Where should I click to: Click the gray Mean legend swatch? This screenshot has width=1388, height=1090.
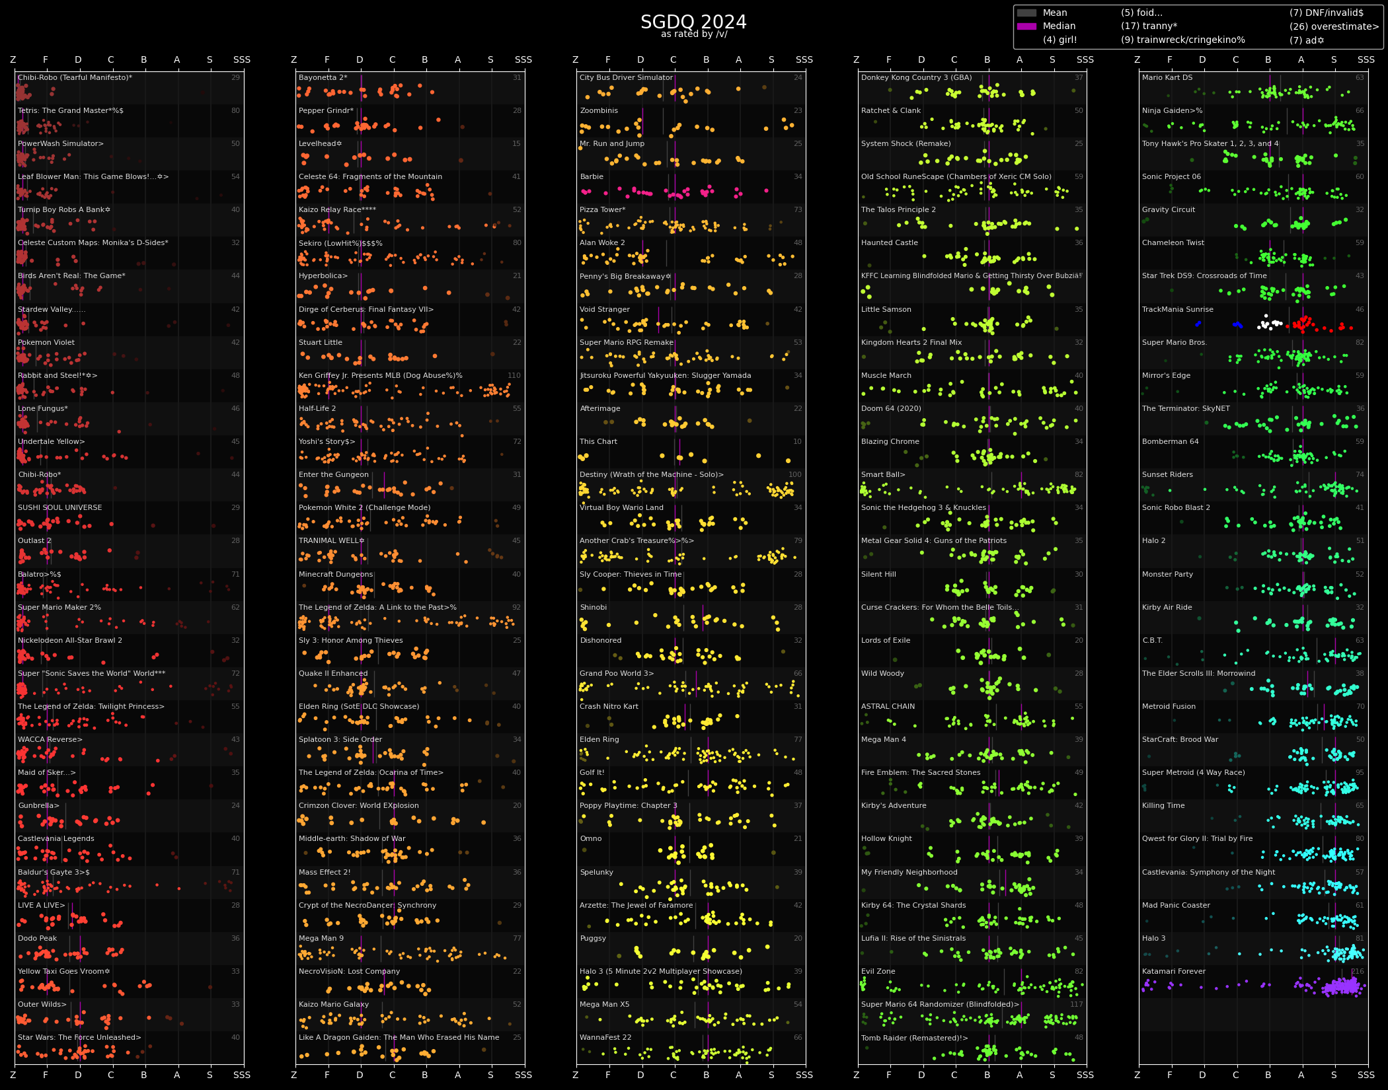pyautogui.click(x=1026, y=13)
